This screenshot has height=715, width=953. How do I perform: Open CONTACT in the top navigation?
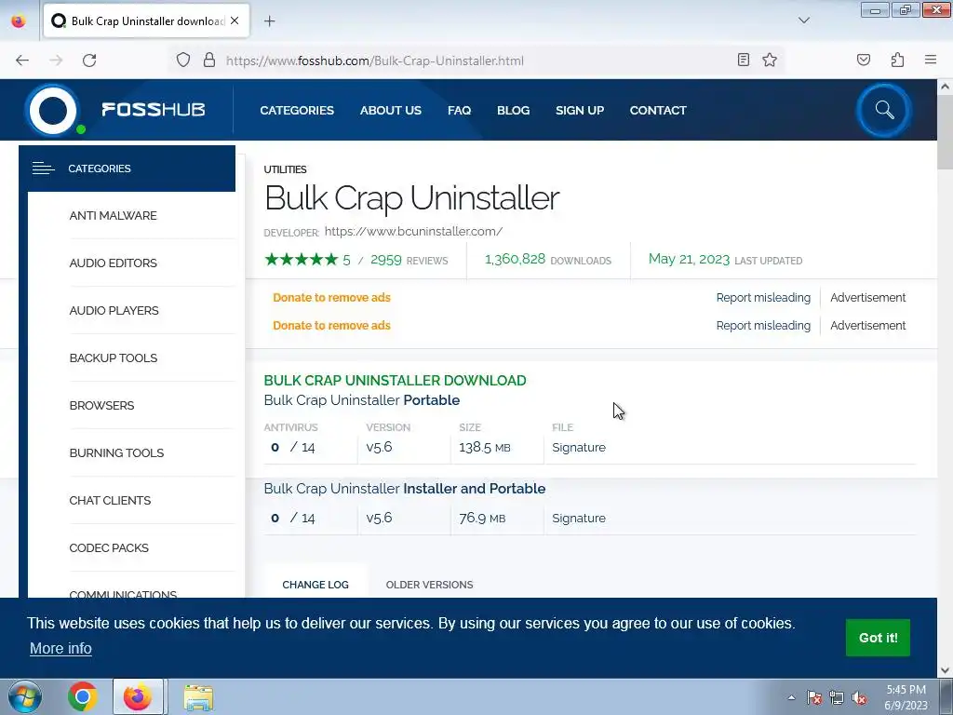click(658, 110)
